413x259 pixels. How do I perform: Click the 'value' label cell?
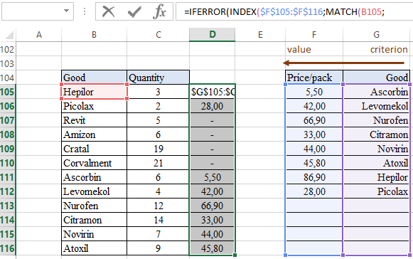pyautogui.click(x=314, y=49)
